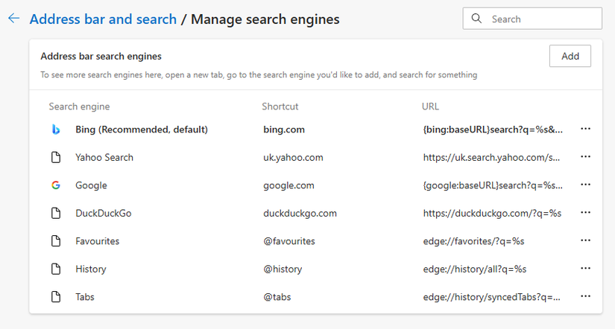Go to Address bar and search link
615x329 pixels.
pyautogui.click(x=103, y=19)
